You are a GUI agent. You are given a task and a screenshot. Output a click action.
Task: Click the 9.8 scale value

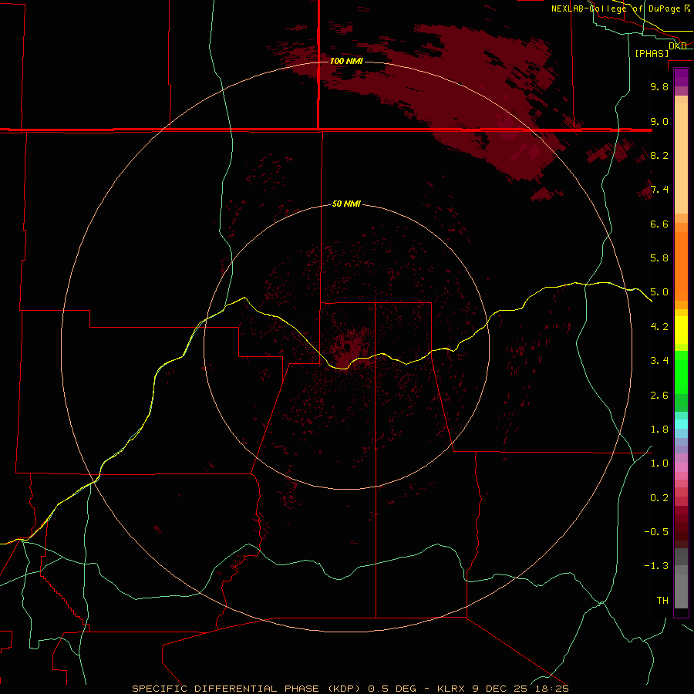659,86
